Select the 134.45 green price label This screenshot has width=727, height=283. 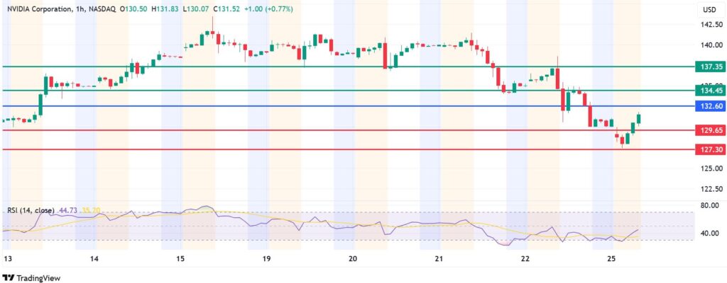coord(711,91)
